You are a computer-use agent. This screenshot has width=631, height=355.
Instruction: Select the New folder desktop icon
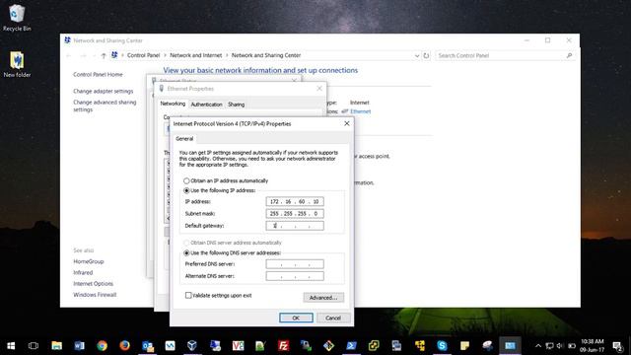tap(17, 64)
